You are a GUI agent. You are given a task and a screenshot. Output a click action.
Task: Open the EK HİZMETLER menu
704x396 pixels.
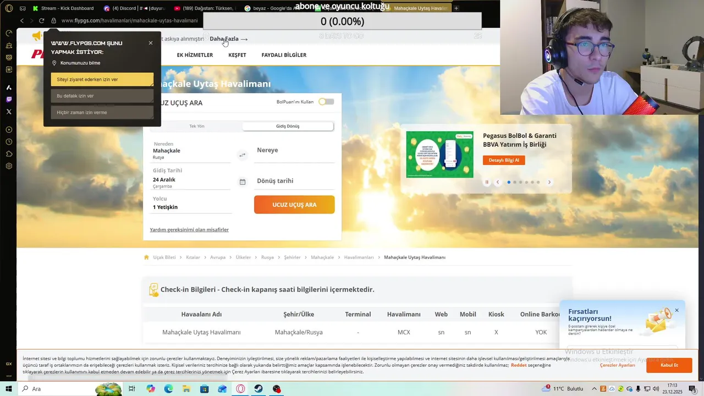pyautogui.click(x=195, y=55)
